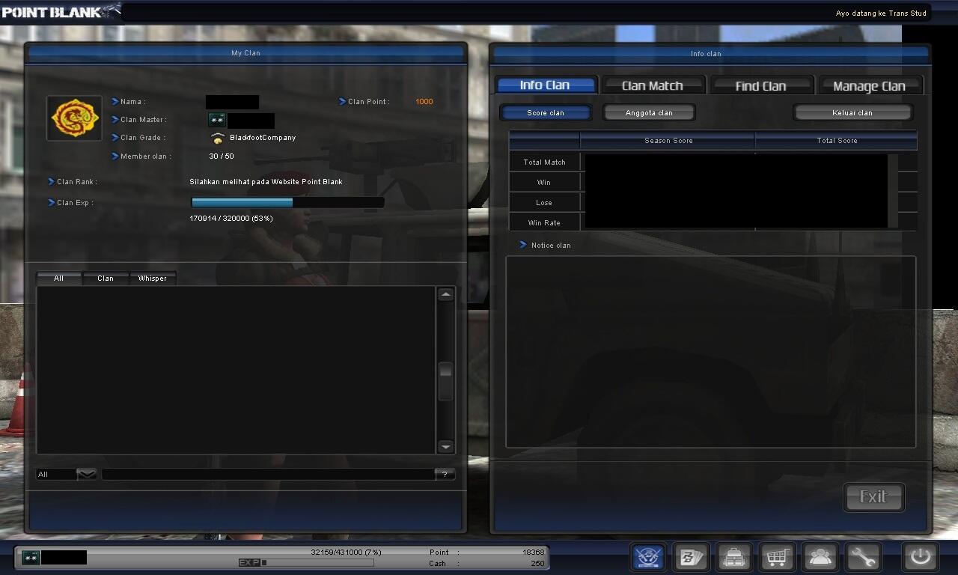Show the Score clan view

(546, 112)
